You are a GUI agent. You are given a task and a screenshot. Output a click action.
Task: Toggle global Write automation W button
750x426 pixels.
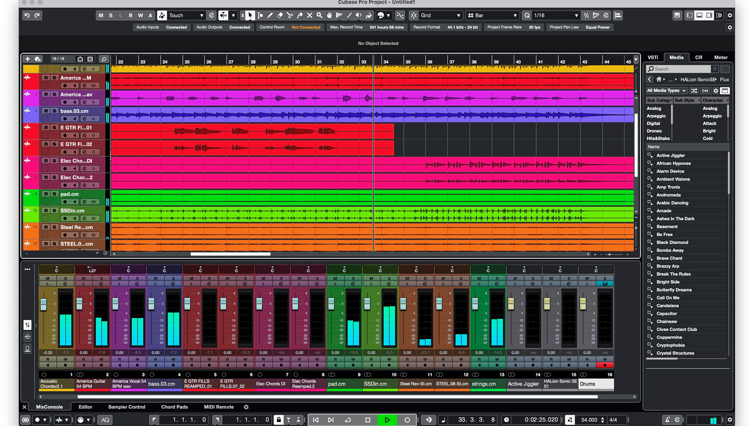click(x=140, y=15)
